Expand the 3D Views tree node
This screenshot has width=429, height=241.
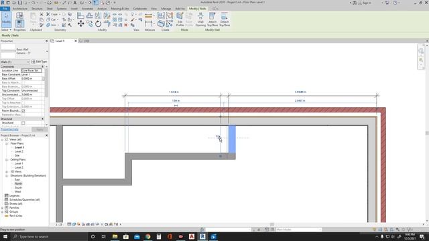(x=7, y=171)
